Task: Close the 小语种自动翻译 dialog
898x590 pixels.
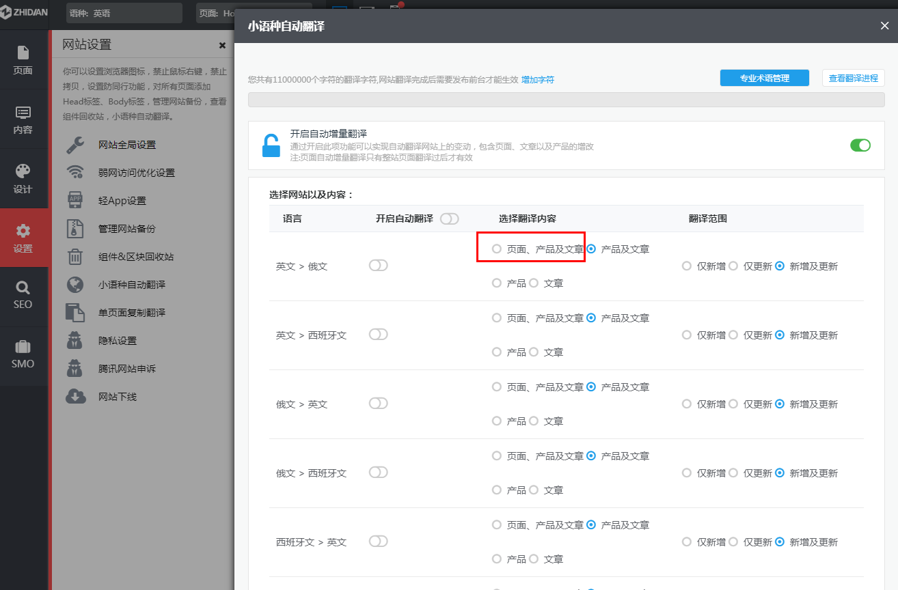Action: (x=884, y=26)
